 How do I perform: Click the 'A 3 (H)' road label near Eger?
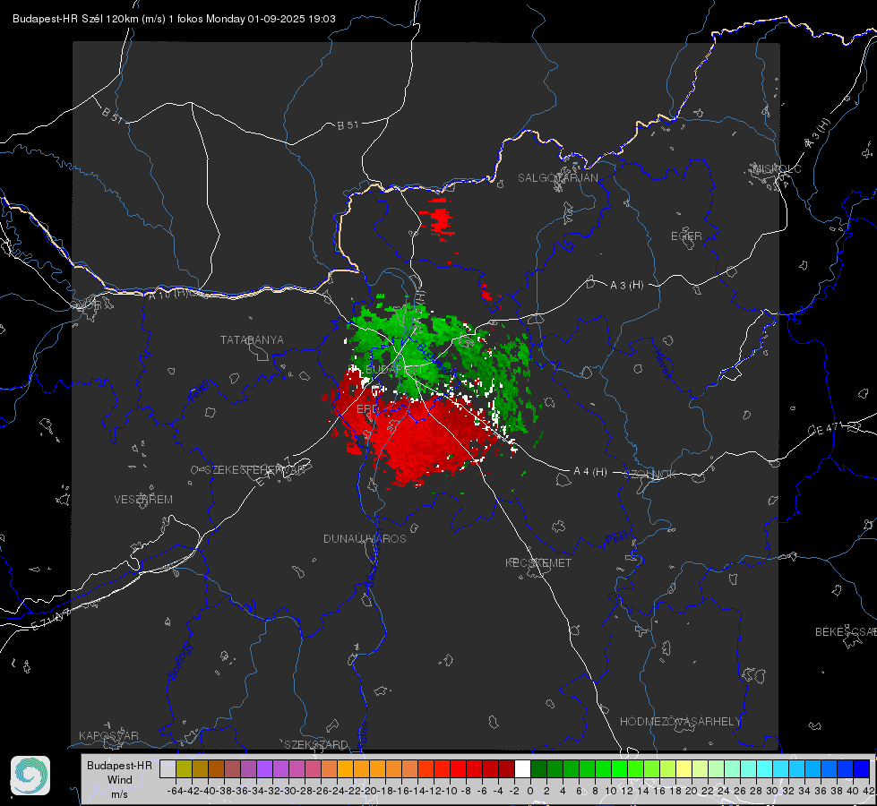click(x=626, y=286)
